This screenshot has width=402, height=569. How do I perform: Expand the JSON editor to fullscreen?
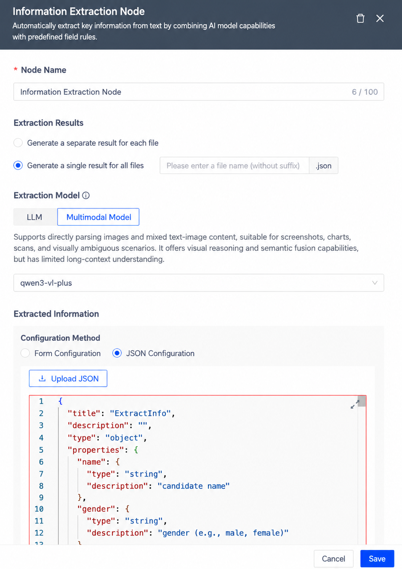click(355, 405)
